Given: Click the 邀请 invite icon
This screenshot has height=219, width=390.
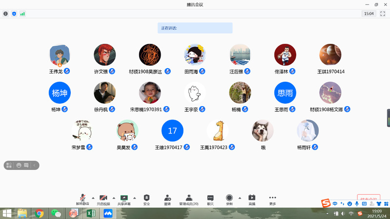Looking at the screenshot, I should coord(167,200).
